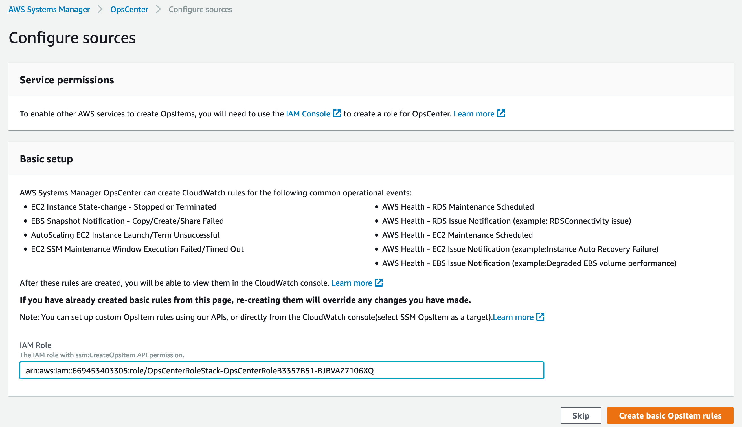Screen dimensions: 742x427
Task: Click the IAM Role label
Action: tap(36, 345)
